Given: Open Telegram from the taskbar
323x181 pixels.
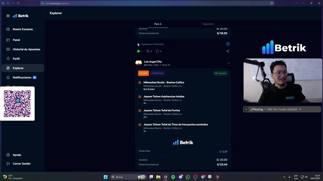Looking at the screenshot, I should [203, 177].
